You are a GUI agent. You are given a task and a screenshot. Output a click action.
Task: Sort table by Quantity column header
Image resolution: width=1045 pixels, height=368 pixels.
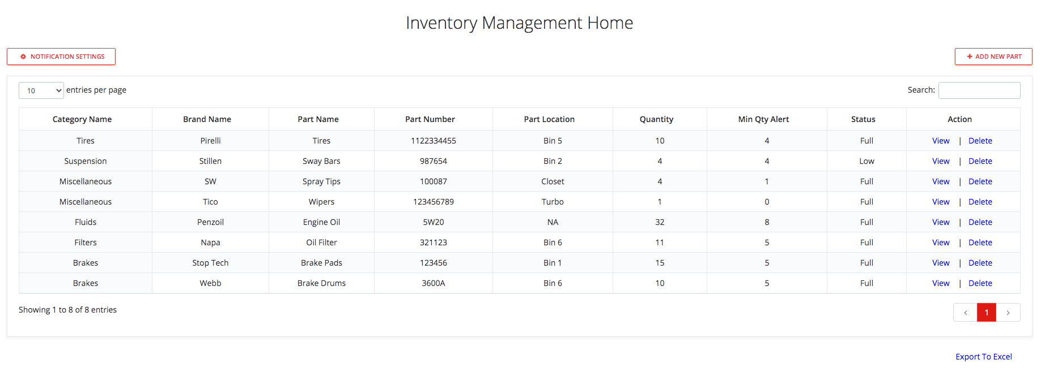pos(656,119)
